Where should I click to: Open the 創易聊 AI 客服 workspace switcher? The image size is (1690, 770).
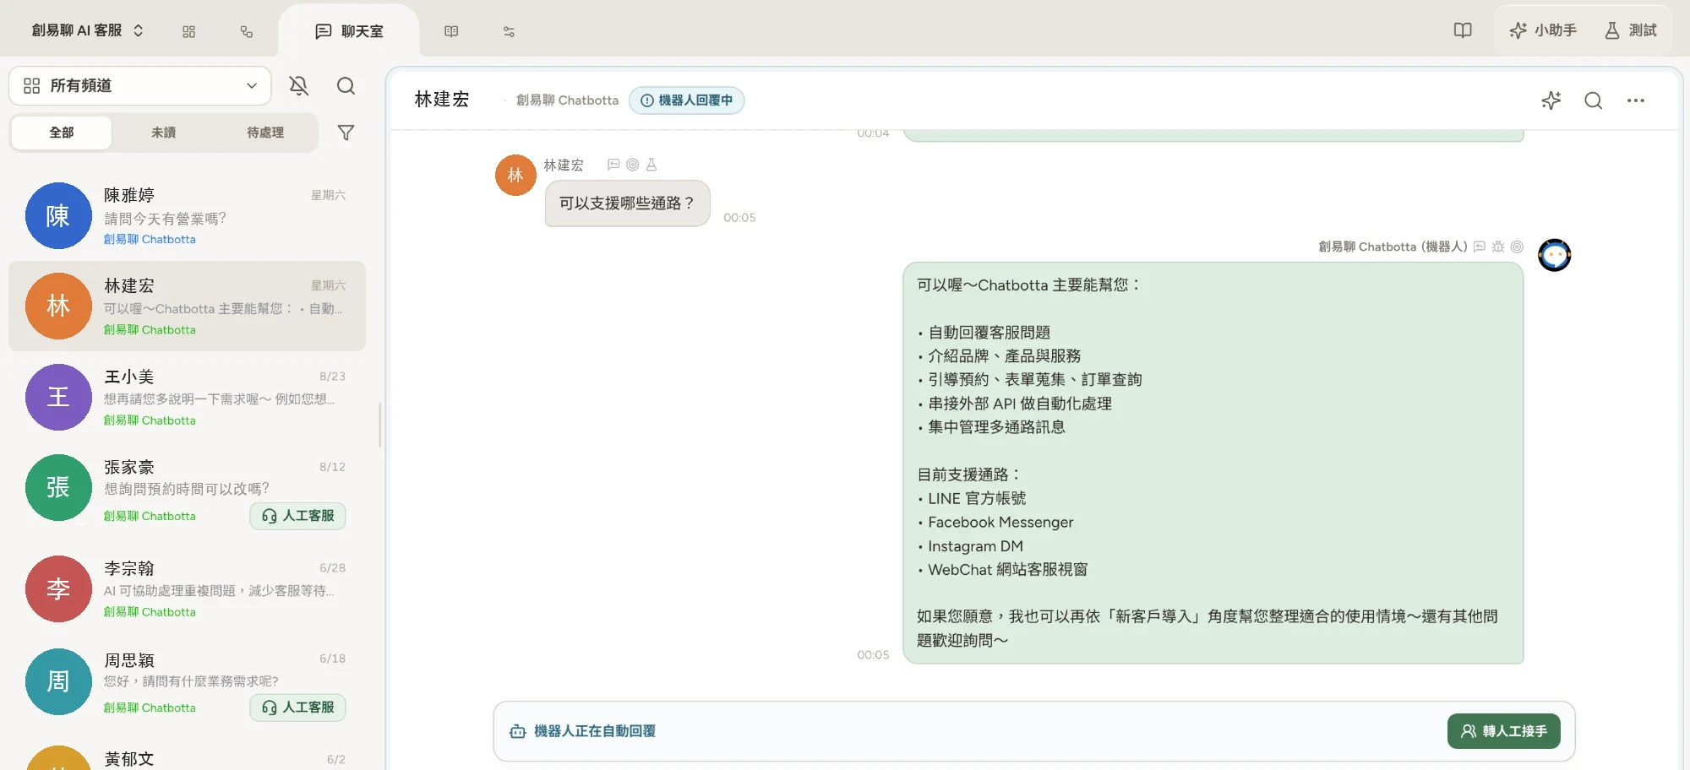point(88,30)
